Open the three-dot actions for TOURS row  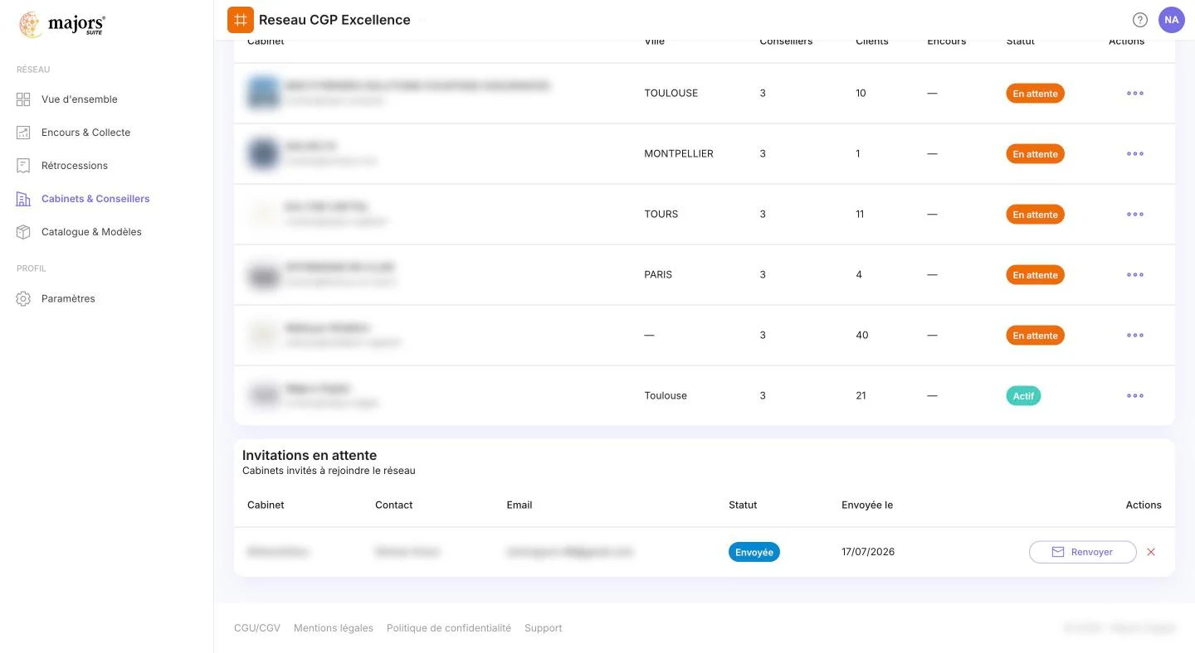pos(1135,214)
